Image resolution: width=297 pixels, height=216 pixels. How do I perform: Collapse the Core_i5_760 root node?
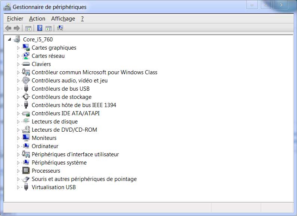click(9, 39)
